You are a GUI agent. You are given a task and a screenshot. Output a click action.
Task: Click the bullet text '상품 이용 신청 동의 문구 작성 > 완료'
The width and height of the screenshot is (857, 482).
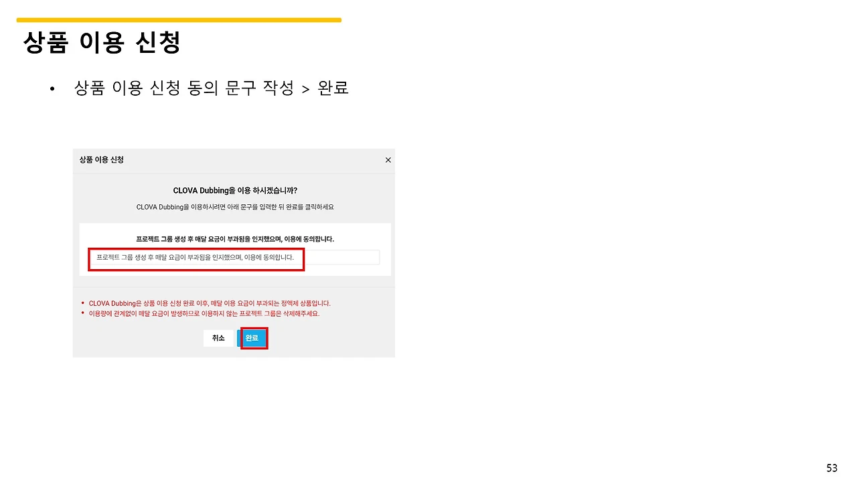pyautogui.click(x=212, y=88)
